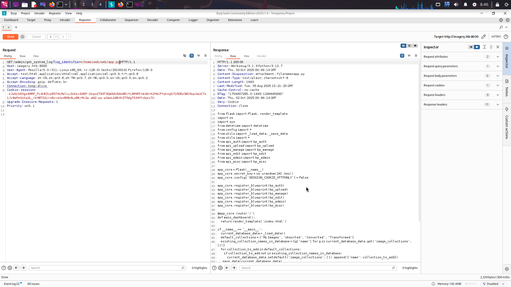This screenshot has height=287, width=511.
Task: Open Custom actions side panel
Action: pyautogui.click(x=507, y=125)
